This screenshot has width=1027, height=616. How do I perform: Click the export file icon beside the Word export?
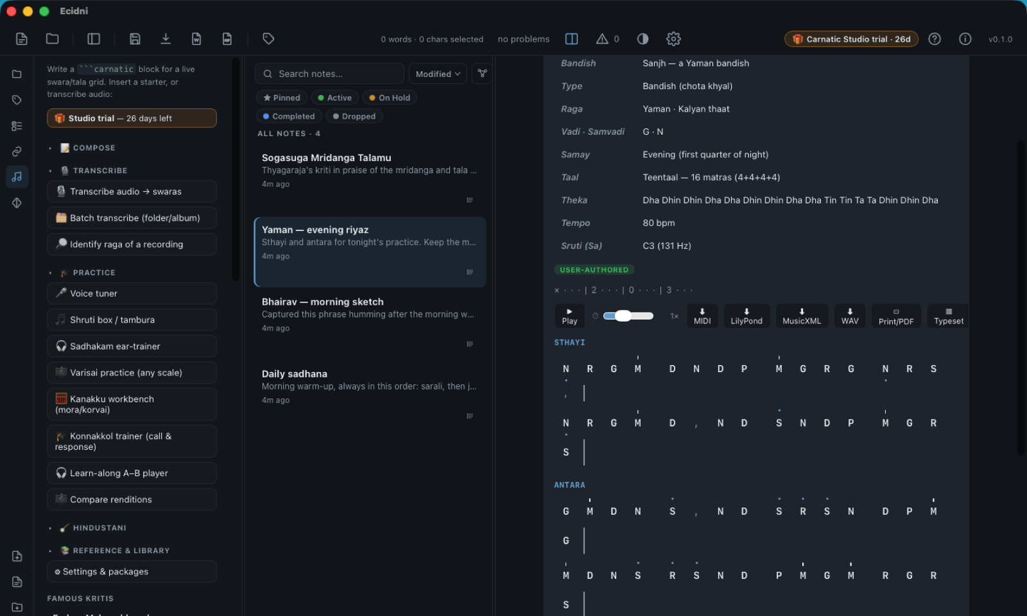(x=227, y=39)
